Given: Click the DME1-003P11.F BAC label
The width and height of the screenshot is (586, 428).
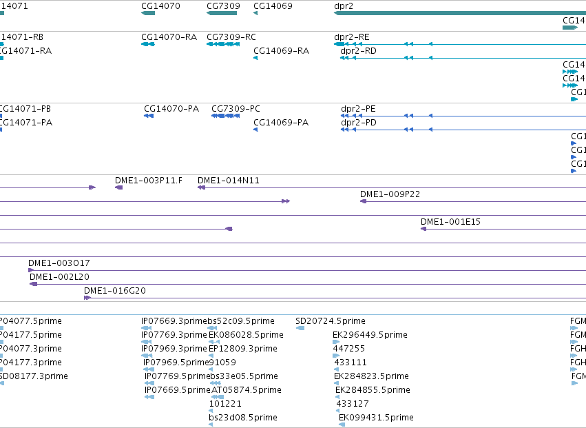Looking at the screenshot, I should [149, 181].
